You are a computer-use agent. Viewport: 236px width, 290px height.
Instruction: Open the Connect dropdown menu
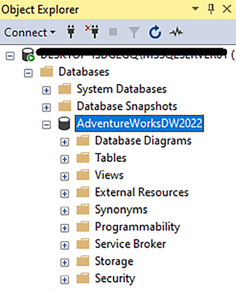(30, 33)
